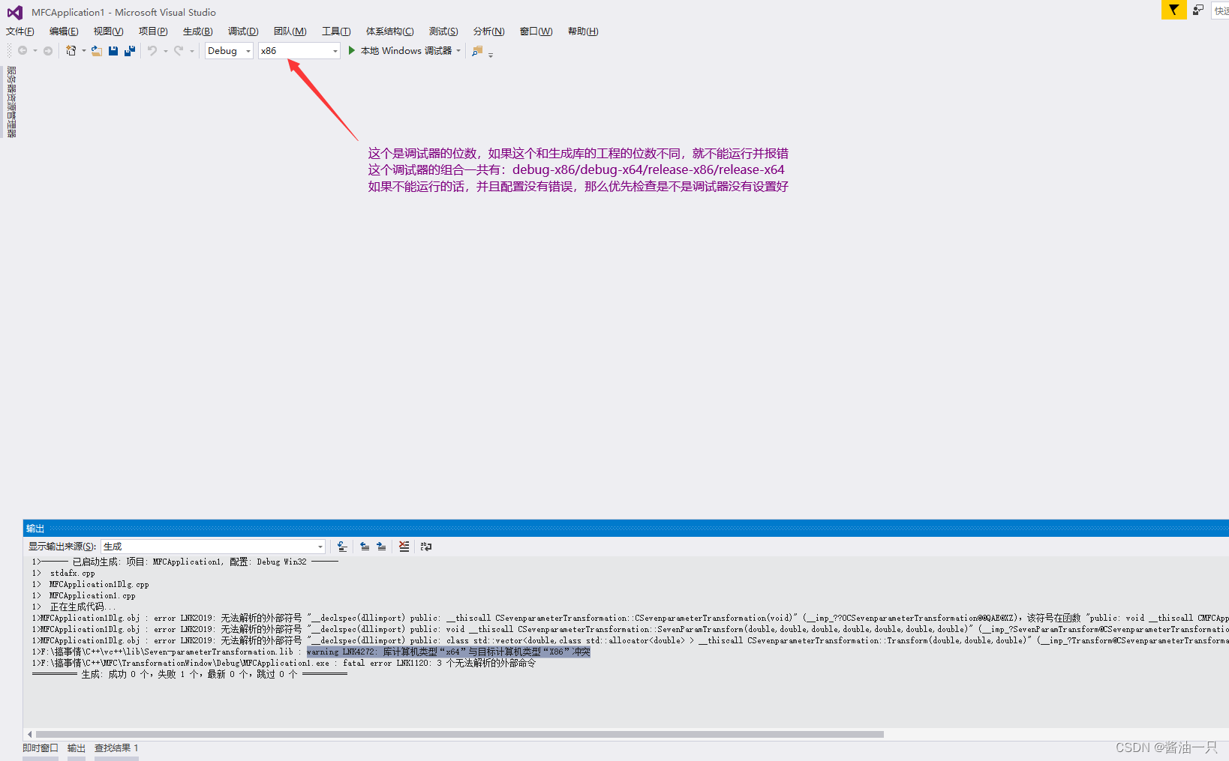1229x761 pixels.
Task: Open the 分析(N) menu
Action: tap(488, 31)
